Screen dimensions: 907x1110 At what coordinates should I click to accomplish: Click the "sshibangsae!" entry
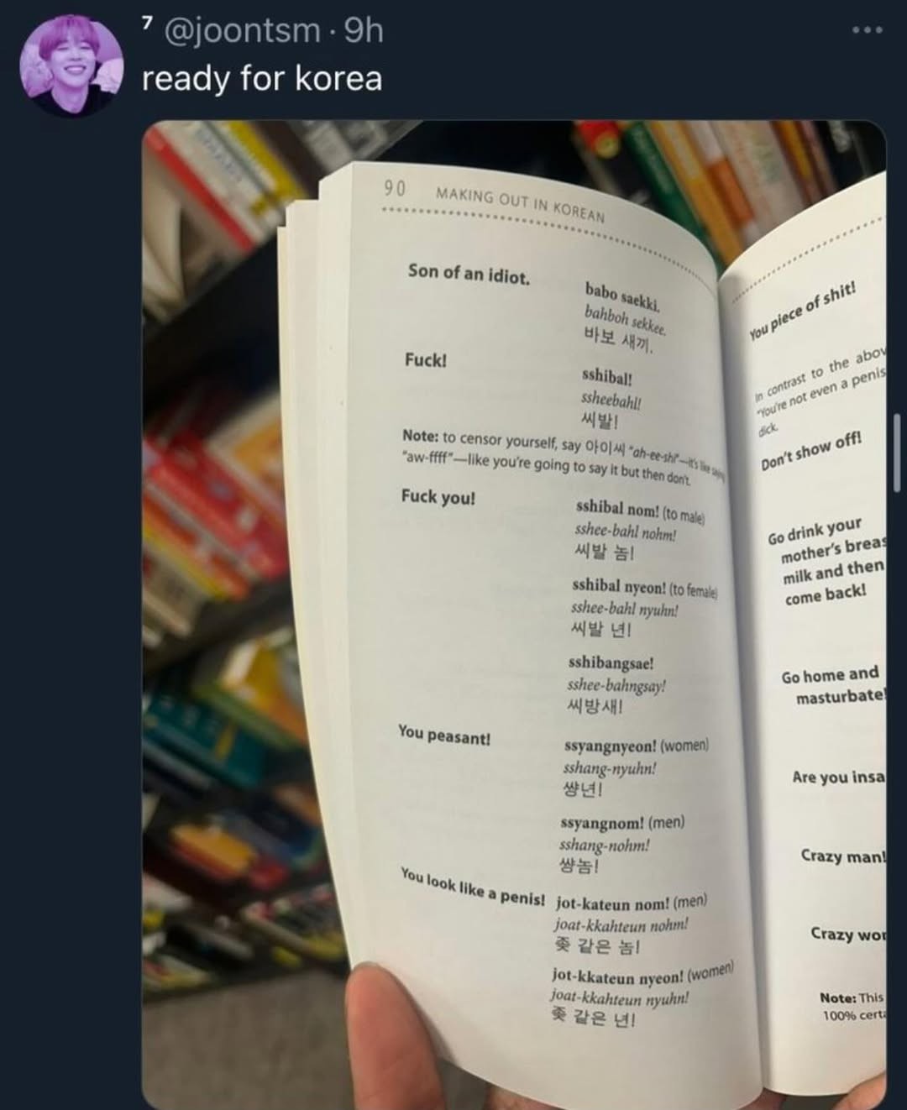tap(611, 663)
